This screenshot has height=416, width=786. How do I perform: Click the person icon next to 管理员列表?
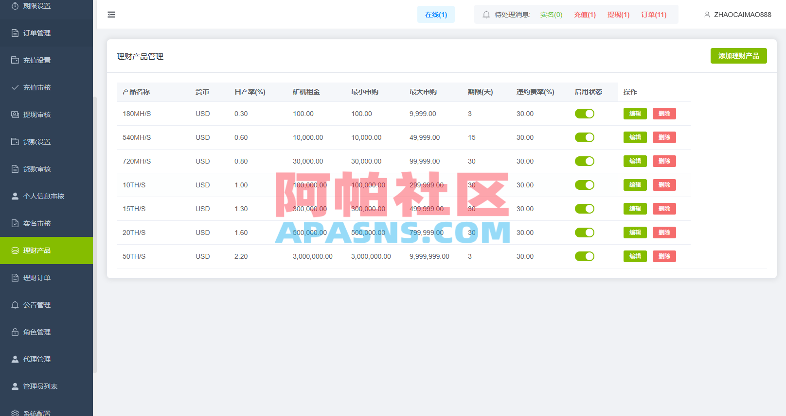click(15, 386)
